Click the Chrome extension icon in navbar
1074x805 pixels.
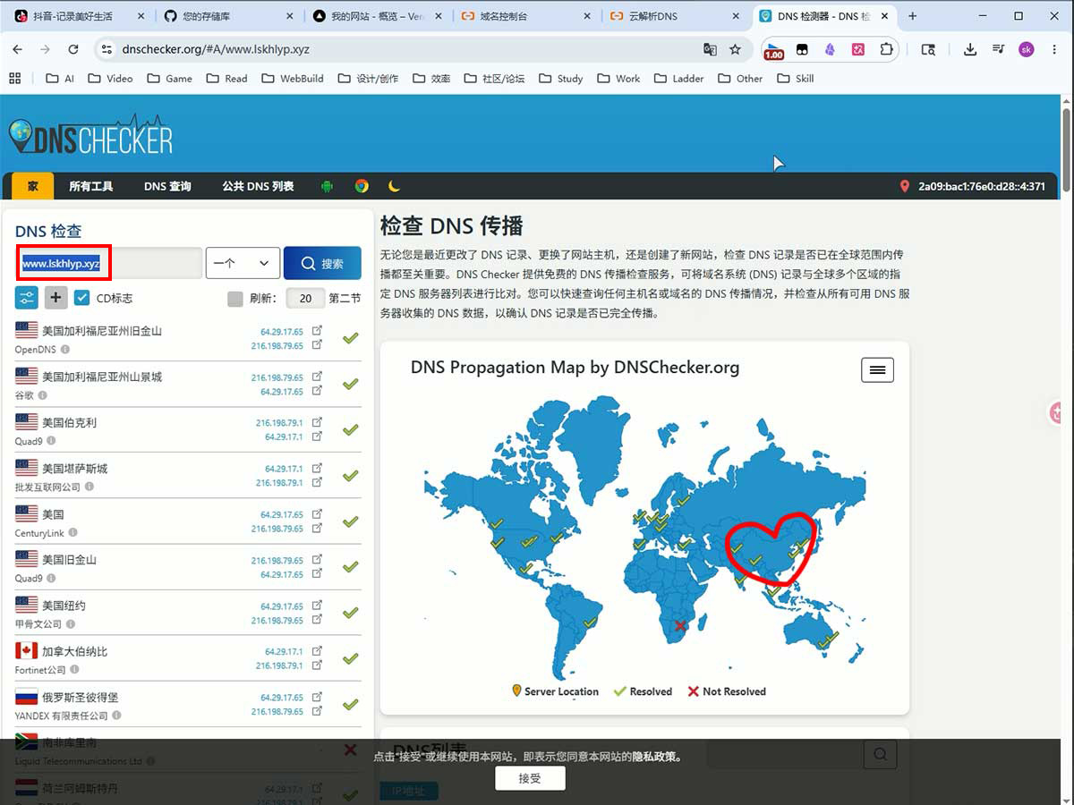[x=362, y=186]
